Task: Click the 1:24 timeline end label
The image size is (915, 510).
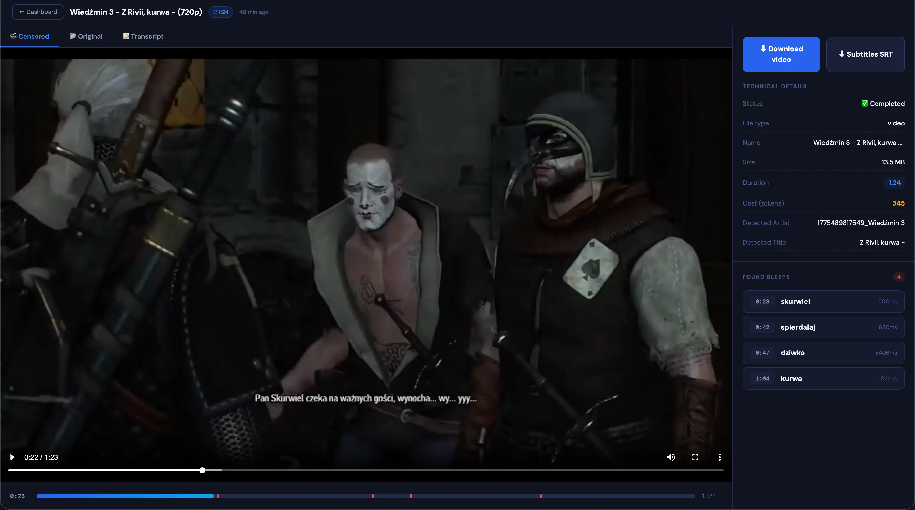Action: [x=709, y=496]
